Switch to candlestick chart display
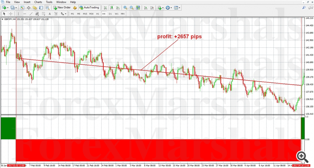 [111, 8]
